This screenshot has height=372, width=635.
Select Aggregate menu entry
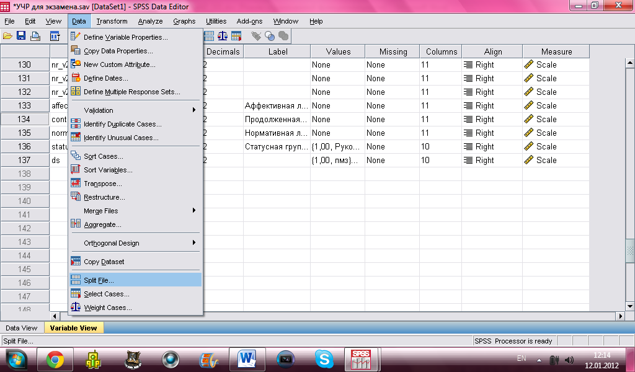135,224
